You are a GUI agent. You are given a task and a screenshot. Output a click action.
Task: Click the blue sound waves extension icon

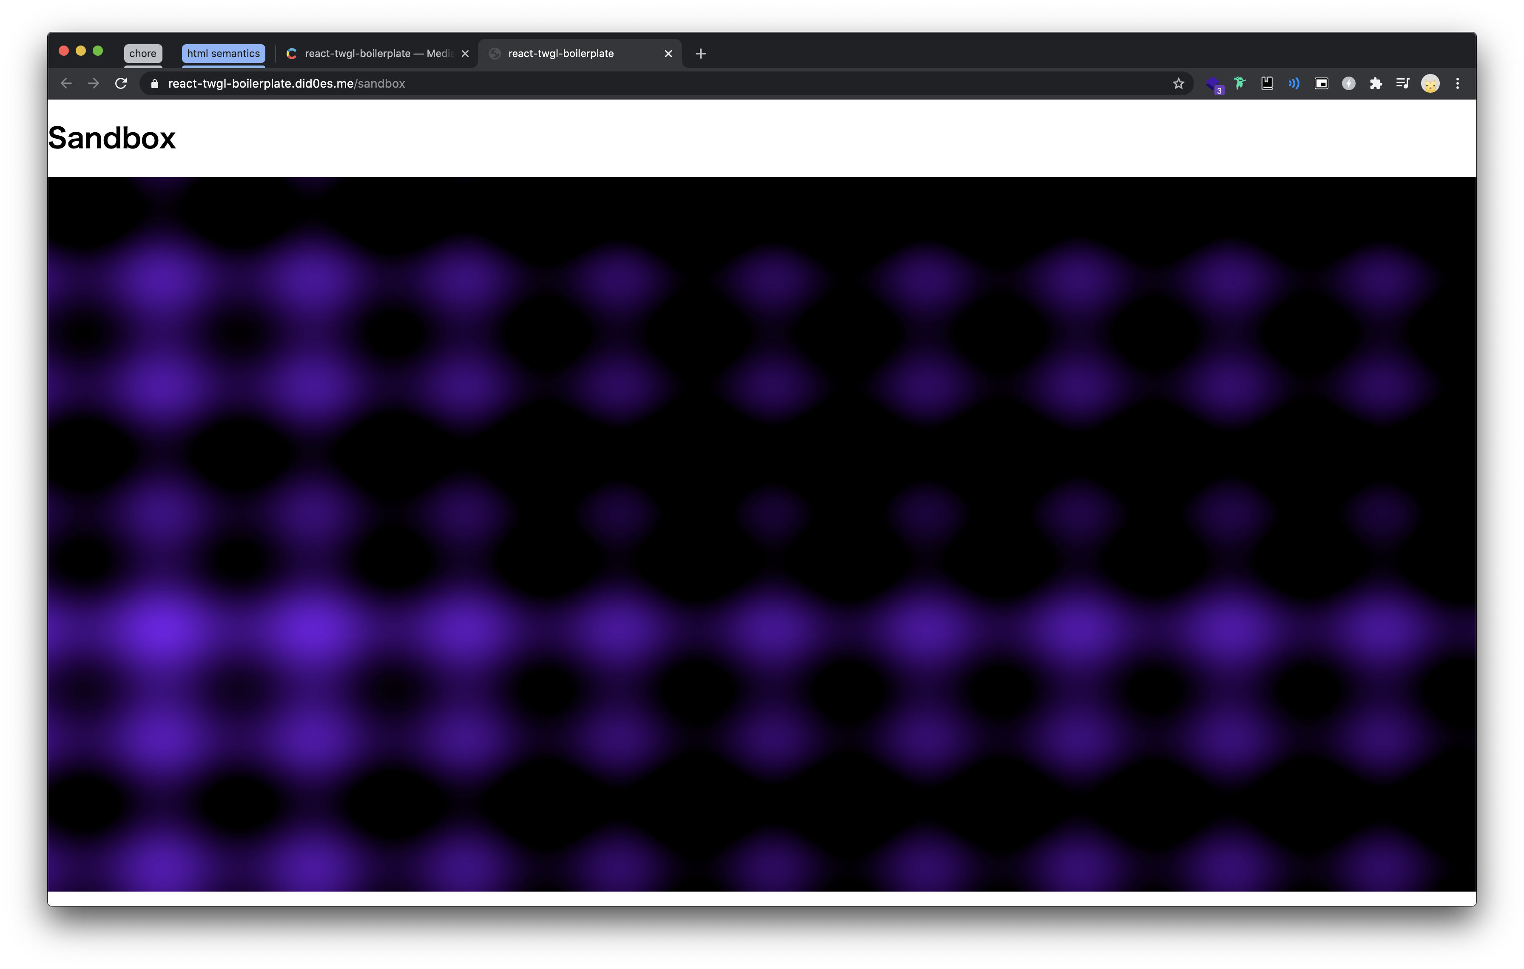(1294, 83)
